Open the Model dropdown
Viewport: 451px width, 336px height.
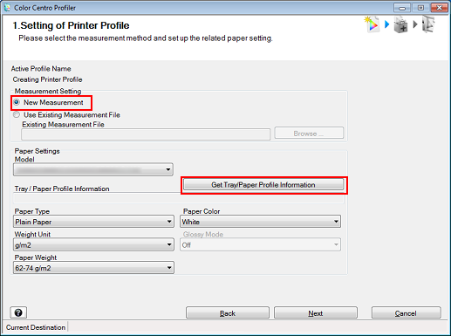[93, 169]
